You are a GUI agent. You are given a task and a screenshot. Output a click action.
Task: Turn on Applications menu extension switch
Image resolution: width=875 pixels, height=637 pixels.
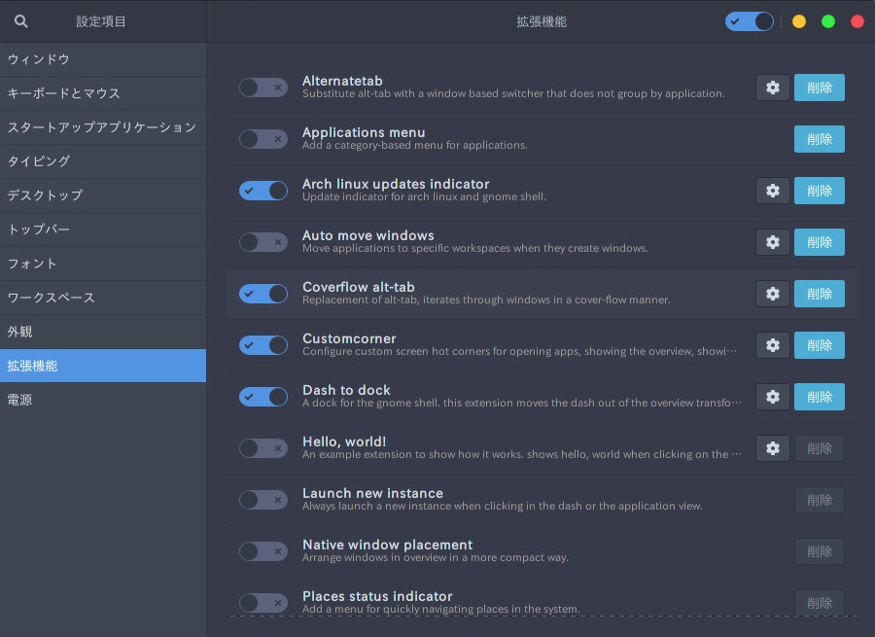click(x=263, y=139)
